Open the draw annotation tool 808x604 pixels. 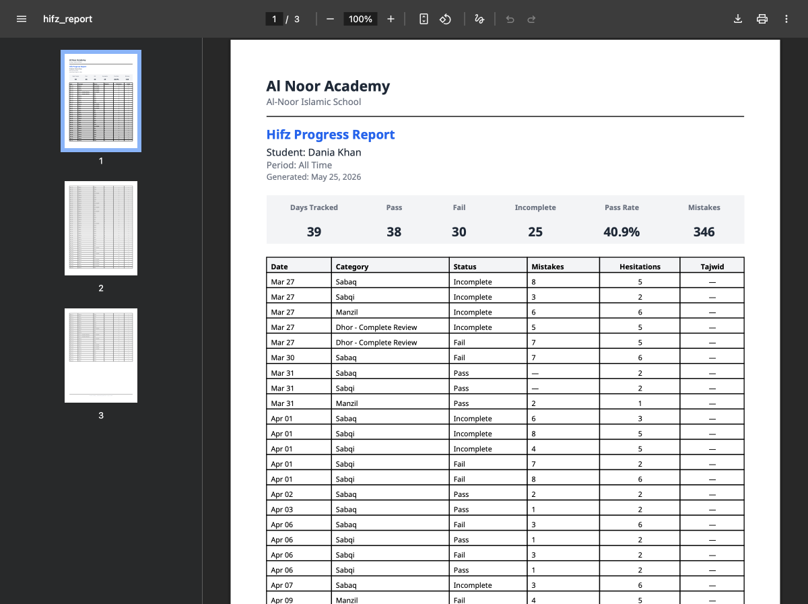tap(479, 19)
